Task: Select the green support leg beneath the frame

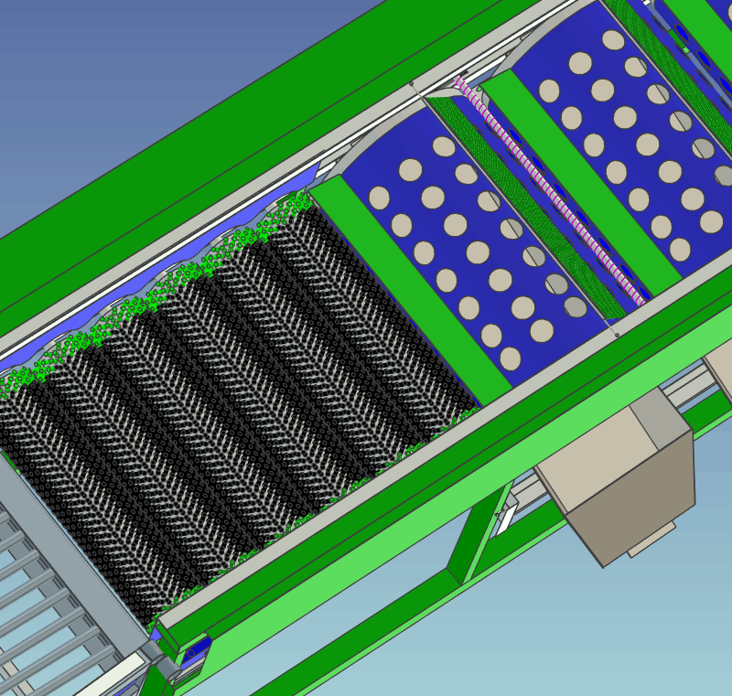Action: point(473,540)
